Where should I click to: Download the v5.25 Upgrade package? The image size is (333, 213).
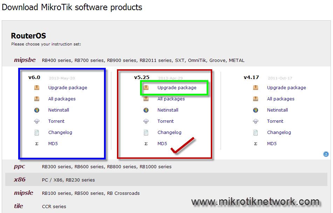point(177,88)
